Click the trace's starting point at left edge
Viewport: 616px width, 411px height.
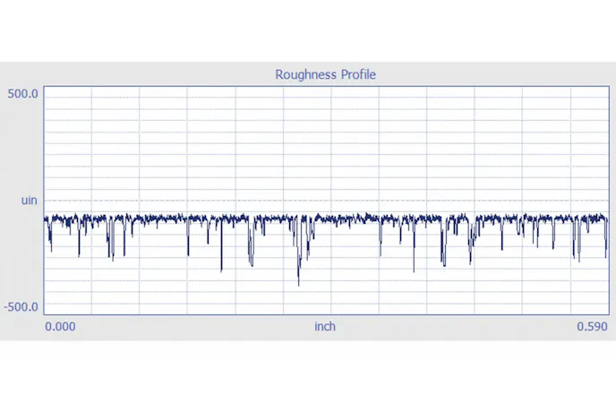(x=45, y=218)
